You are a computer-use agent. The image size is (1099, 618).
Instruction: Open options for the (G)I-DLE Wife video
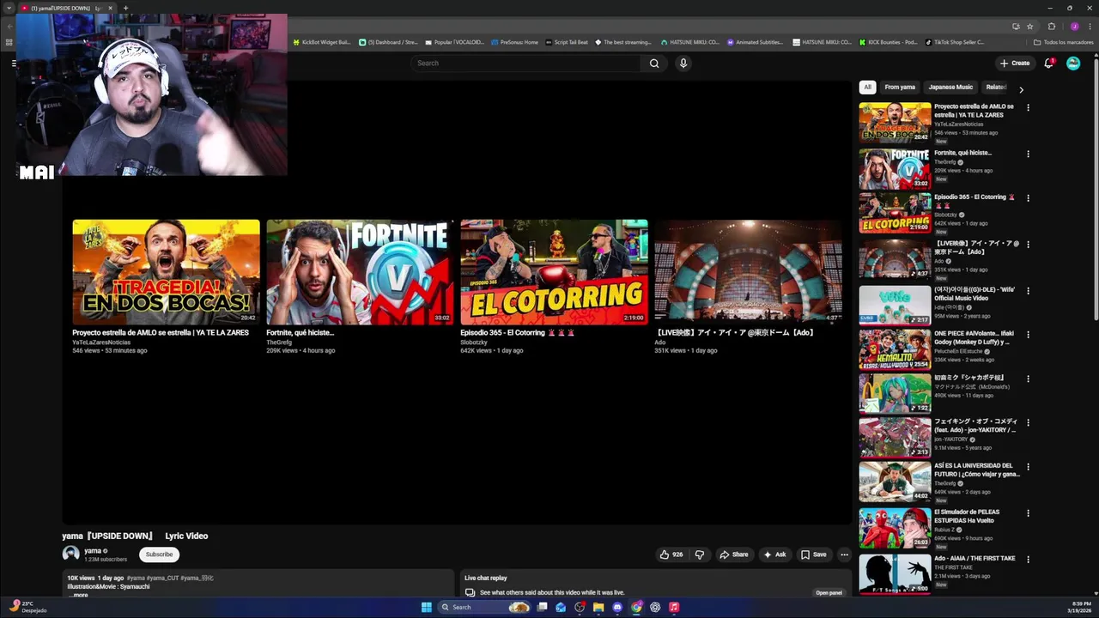[1028, 290]
